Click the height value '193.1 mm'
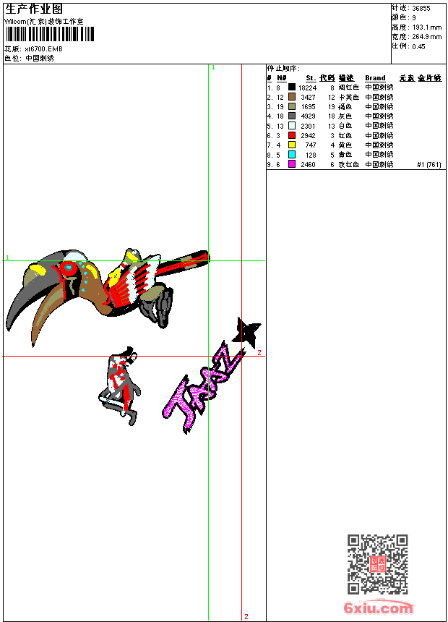448x622 pixels. [427, 27]
